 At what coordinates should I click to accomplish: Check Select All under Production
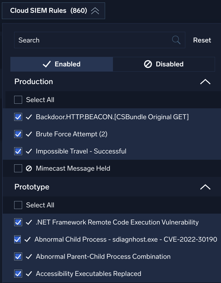click(18, 100)
